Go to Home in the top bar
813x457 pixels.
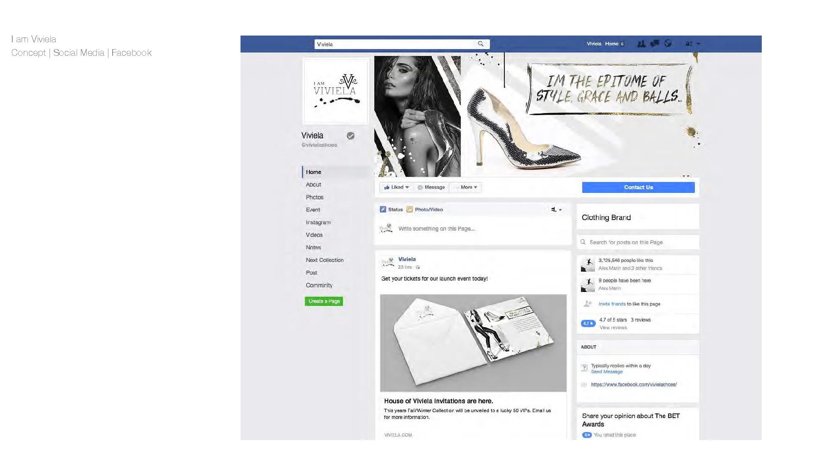[611, 44]
